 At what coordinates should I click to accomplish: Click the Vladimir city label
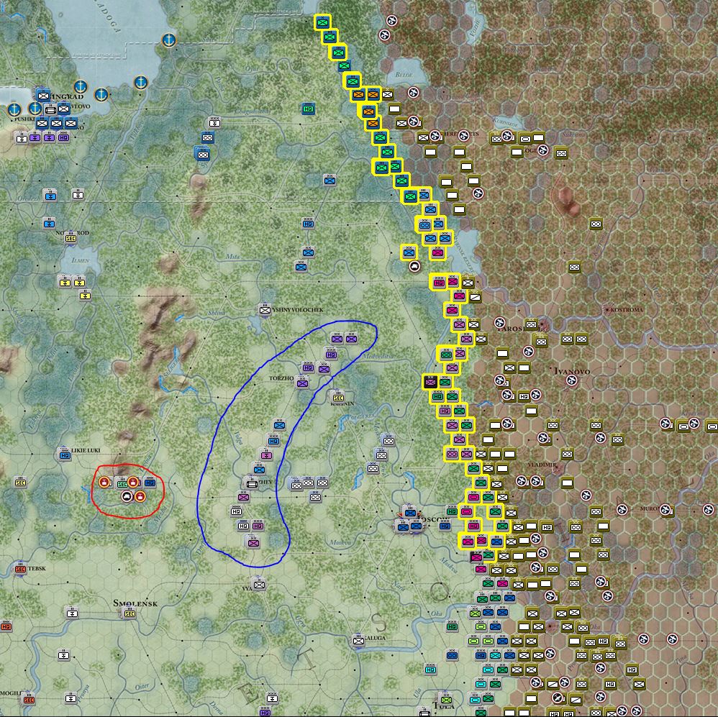(542, 465)
